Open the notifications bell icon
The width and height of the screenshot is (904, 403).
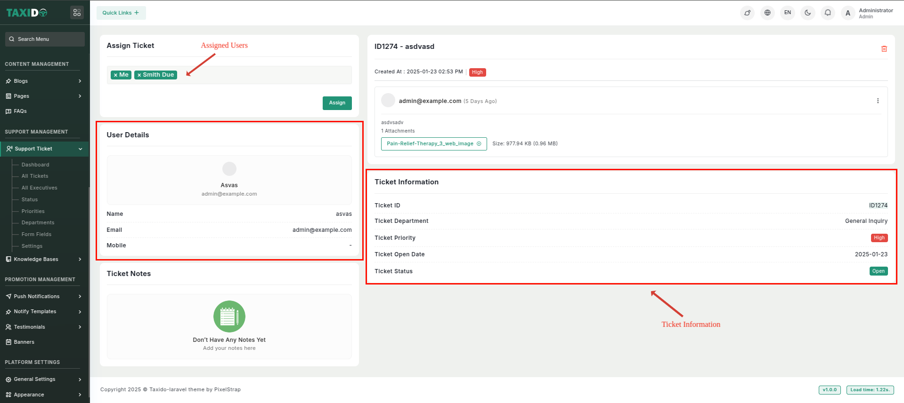pos(828,13)
